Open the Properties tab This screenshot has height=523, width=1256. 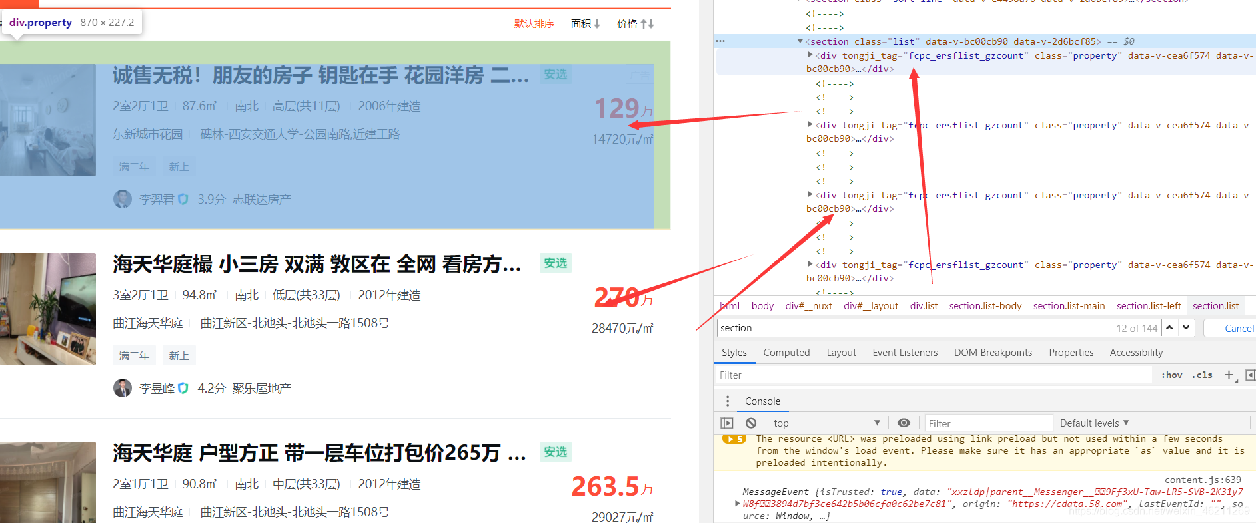(x=1071, y=353)
